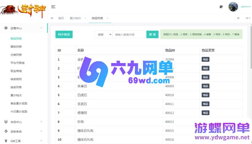Open 今日累计奖励 in the sidebar
The height and width of the screenshot is (144, 252).
19,111
